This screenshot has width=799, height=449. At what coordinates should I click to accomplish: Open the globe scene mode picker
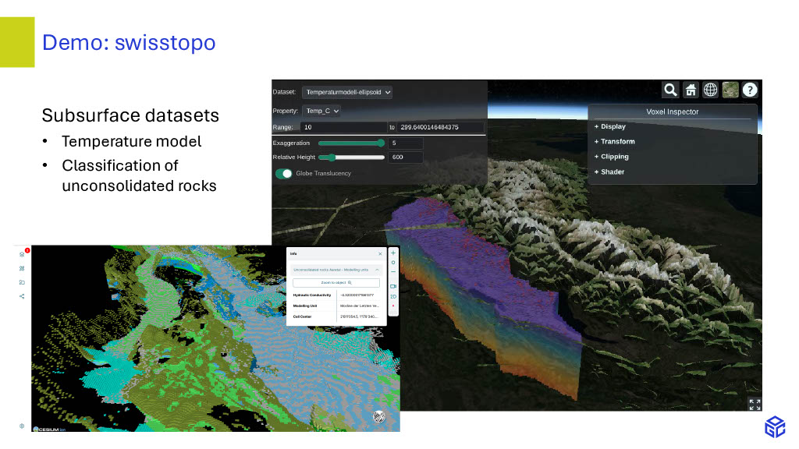(710, 90)
